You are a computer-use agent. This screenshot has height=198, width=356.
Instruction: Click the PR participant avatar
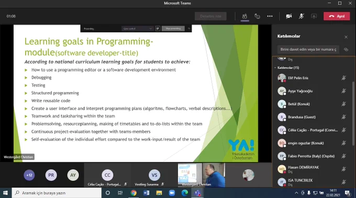51,175
